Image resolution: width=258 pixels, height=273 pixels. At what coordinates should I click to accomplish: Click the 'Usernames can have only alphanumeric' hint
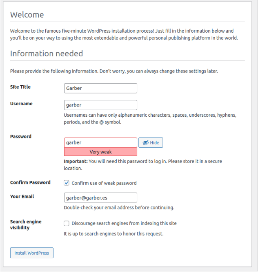[150, 119]
